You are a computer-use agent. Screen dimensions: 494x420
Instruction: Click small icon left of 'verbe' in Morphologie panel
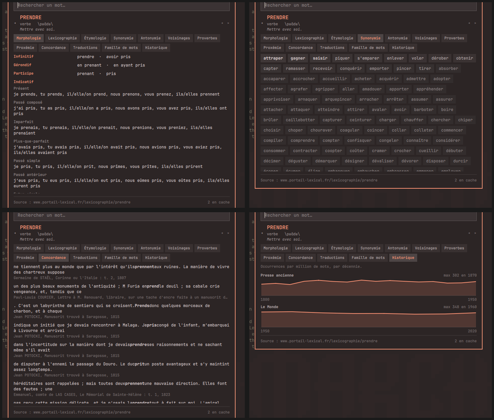pos(15,23)
